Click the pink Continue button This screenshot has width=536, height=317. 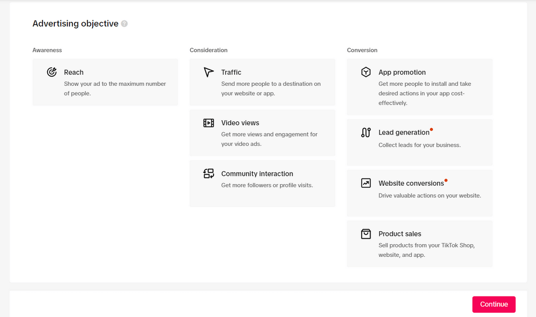click(x=494, y=304)
